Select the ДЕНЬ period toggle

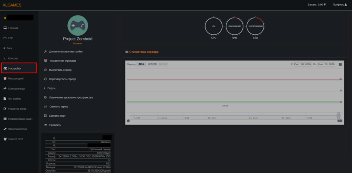click(141, 64)
